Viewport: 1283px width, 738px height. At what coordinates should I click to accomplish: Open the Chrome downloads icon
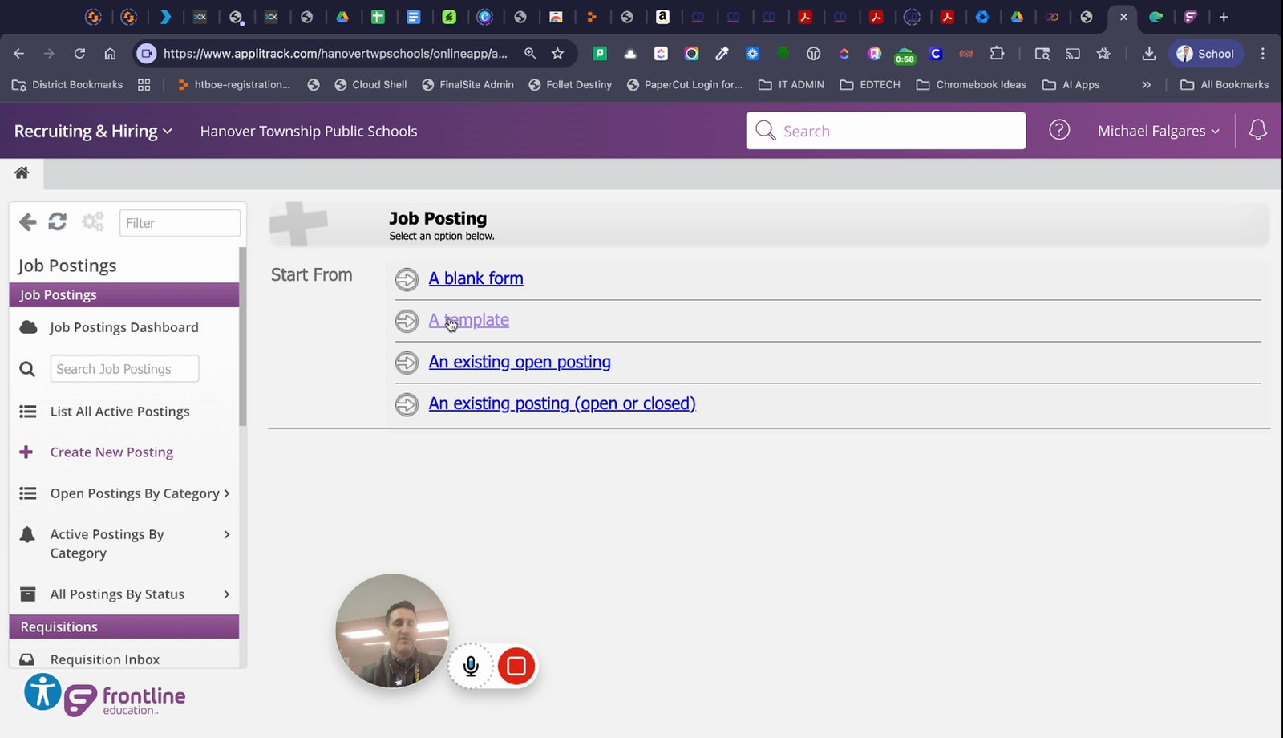1149,54
